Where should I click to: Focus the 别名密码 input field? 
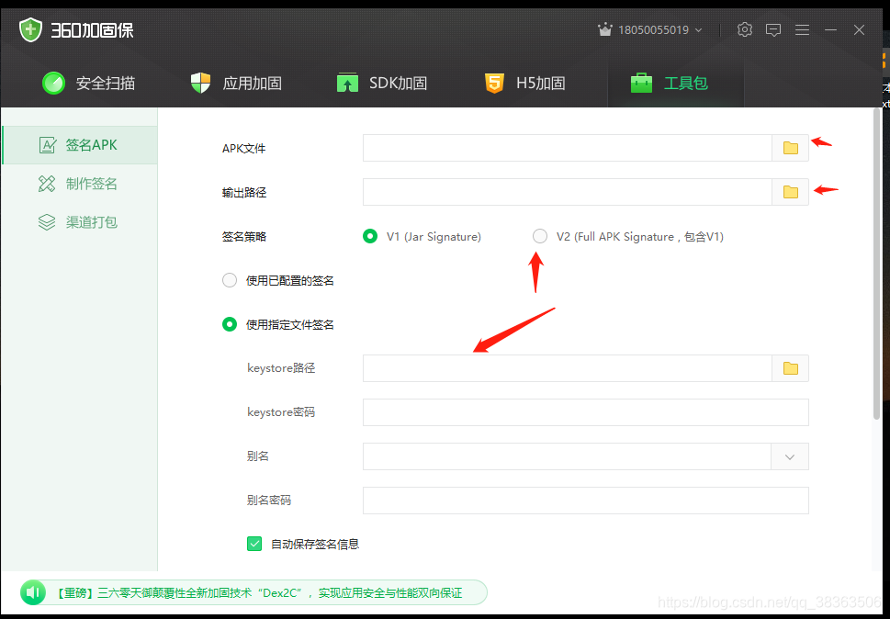586,501
